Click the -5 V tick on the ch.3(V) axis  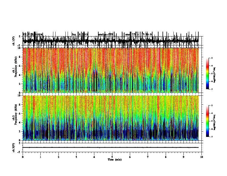point(19,152)
